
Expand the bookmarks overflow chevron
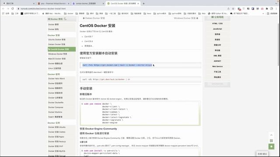(263, 14)
